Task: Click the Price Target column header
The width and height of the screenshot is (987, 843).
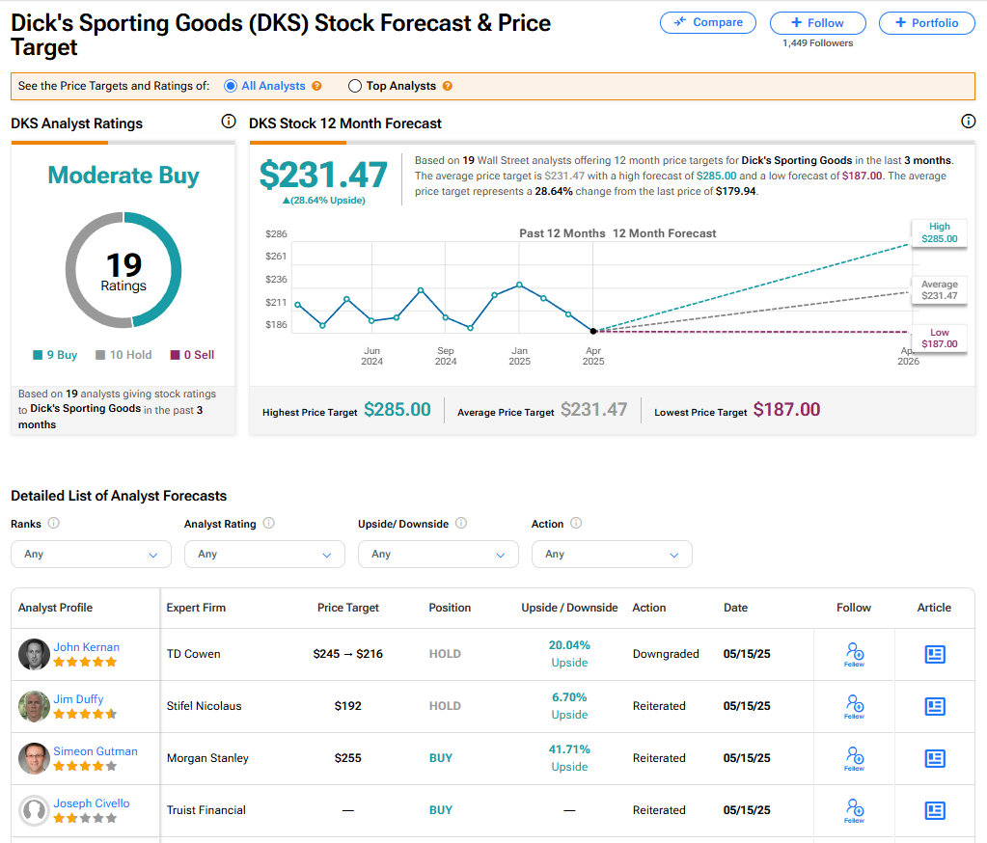Action: (x=348, y=608)
